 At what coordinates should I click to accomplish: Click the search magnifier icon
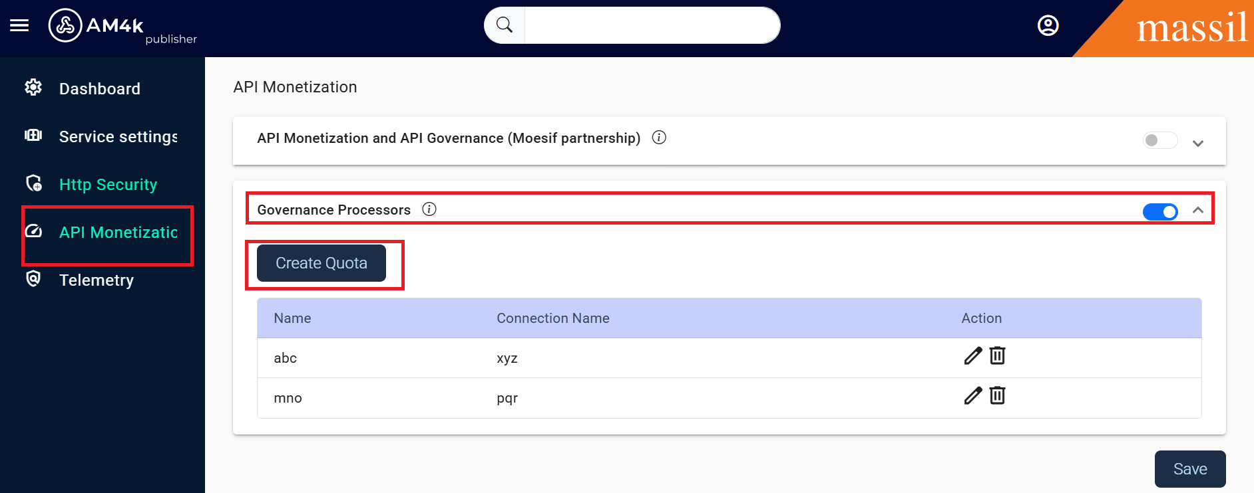tap(505, 25)
